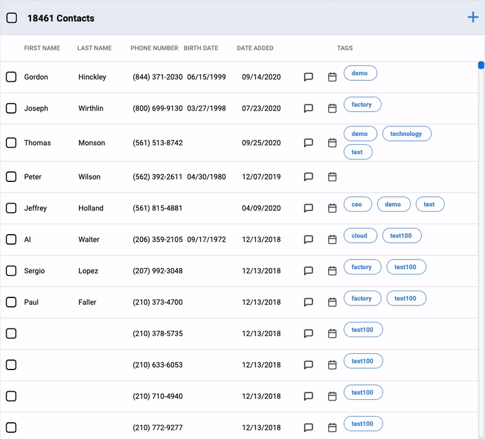Viewport: 485px width, 439px height.
Task: Check Jeffrey Holland's row checkbox
Action: (11, 208)
